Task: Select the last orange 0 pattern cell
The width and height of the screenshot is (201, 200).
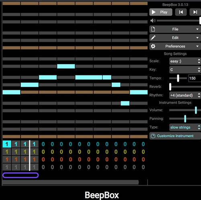Action: pyautogui.click(x=143, y=160)
